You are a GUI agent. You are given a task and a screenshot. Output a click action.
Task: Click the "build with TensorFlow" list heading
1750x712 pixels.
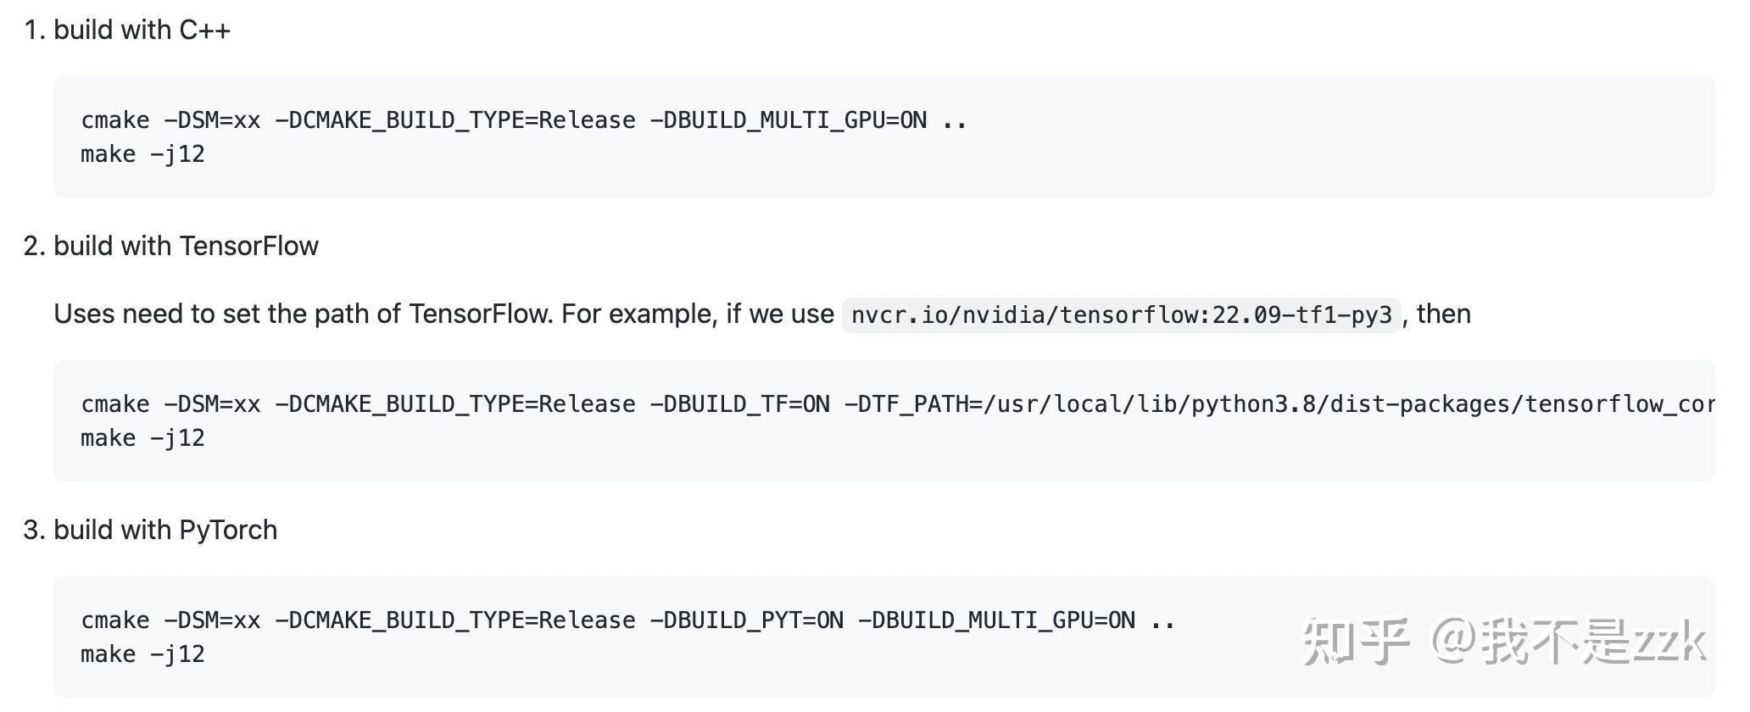point(186,247)
